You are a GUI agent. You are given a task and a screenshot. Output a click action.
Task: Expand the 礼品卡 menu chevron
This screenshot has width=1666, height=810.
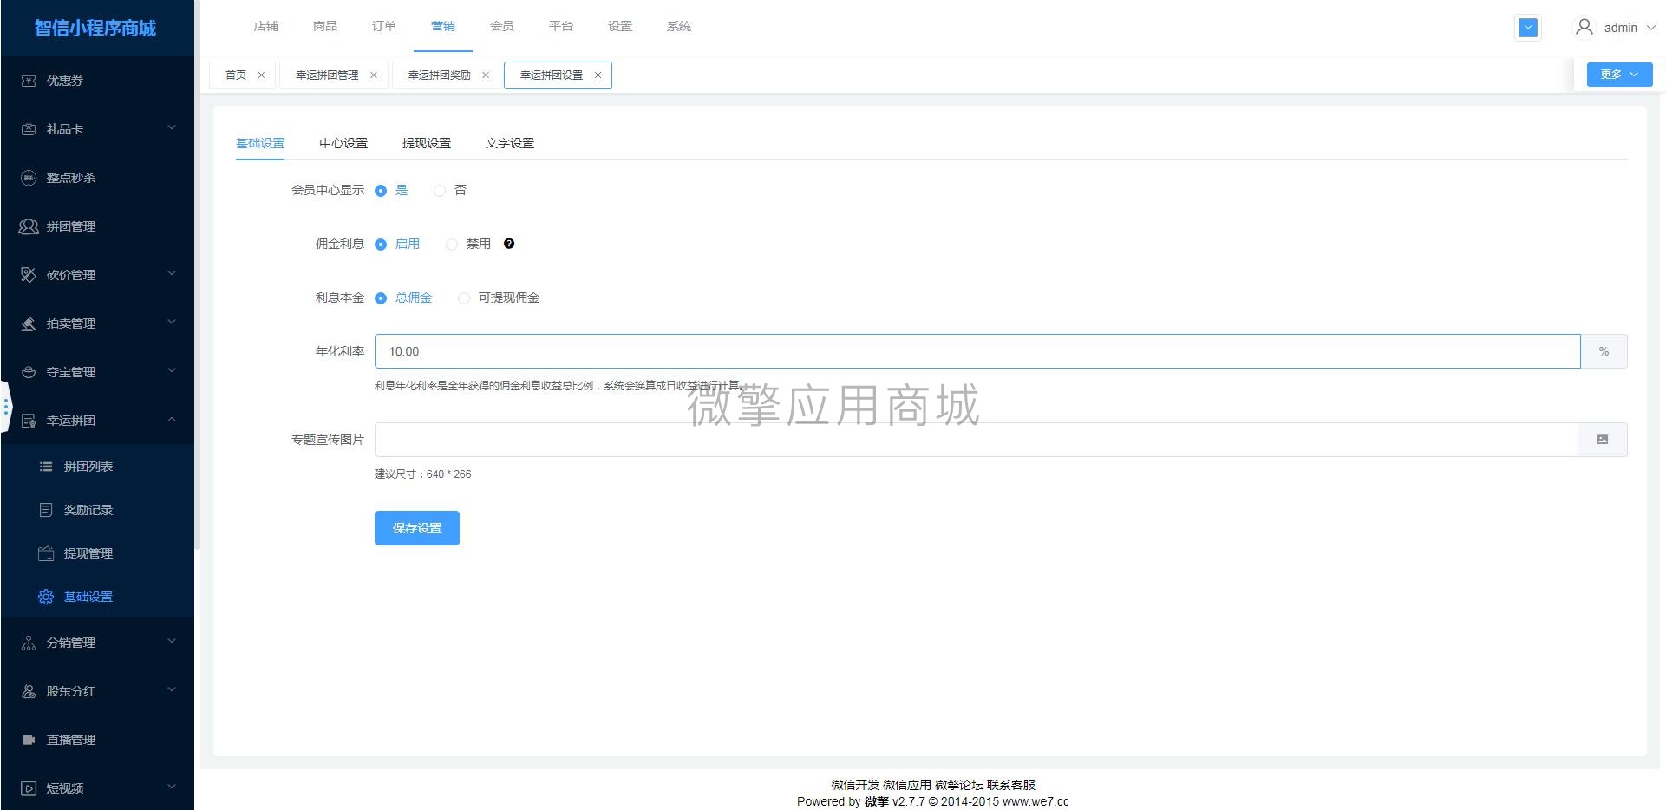172,128
